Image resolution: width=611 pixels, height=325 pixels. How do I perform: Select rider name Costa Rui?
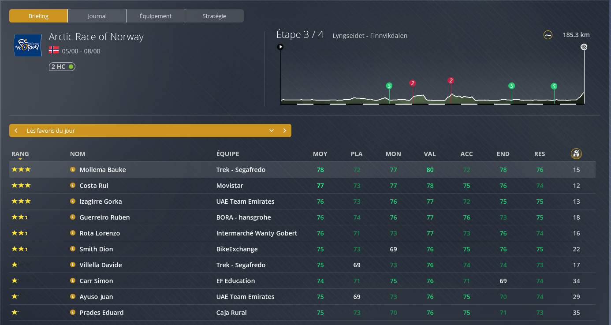[x=94, y=186]
